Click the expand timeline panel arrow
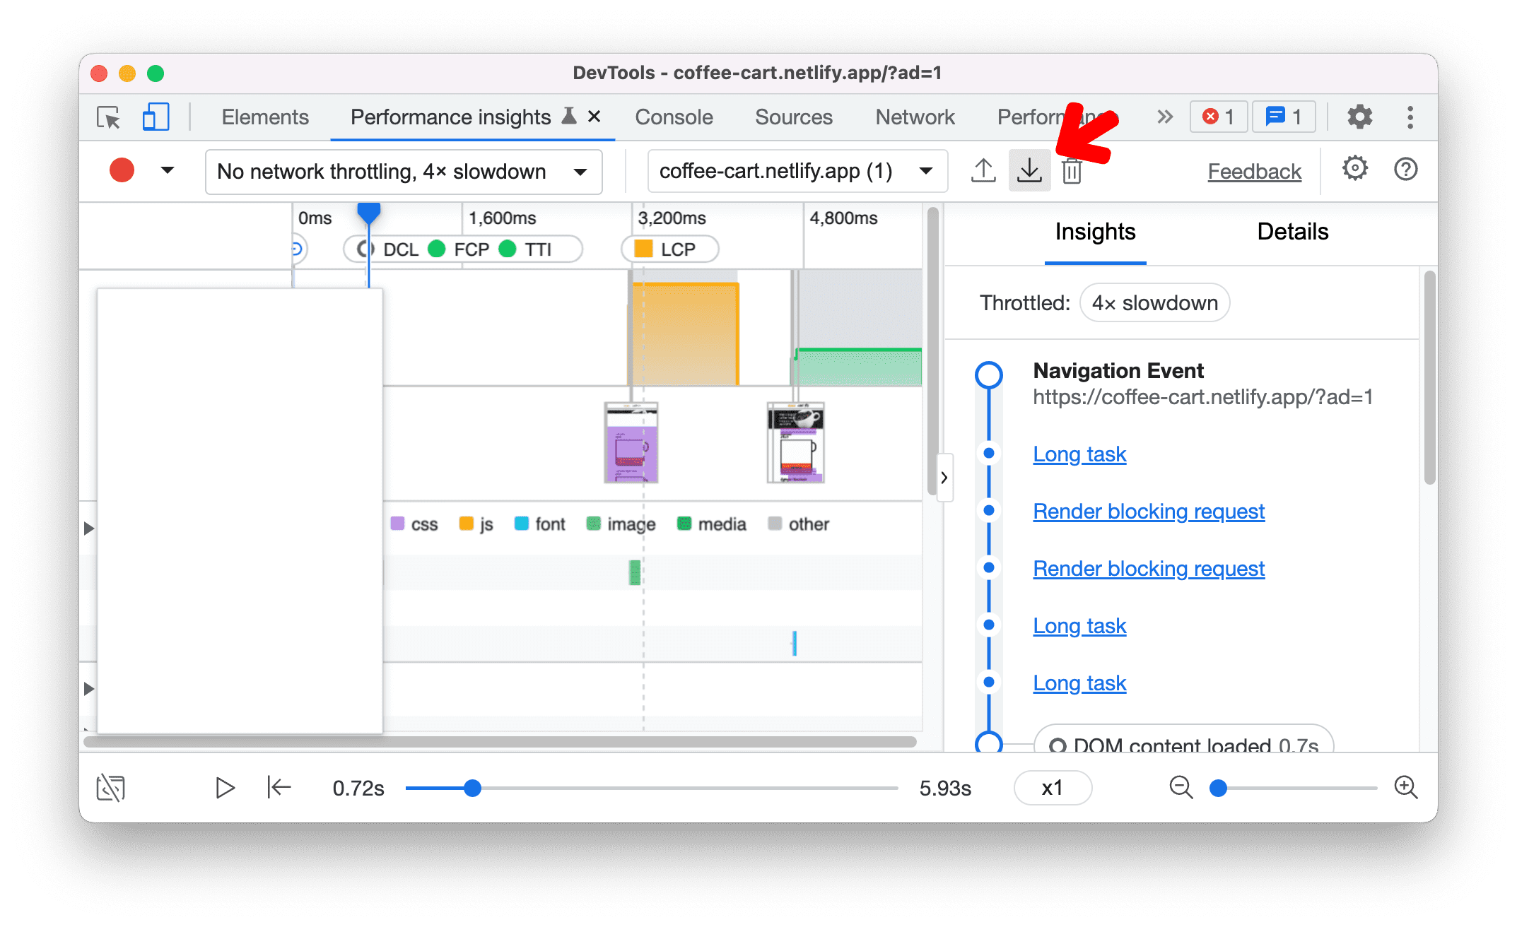 point(942,478)
